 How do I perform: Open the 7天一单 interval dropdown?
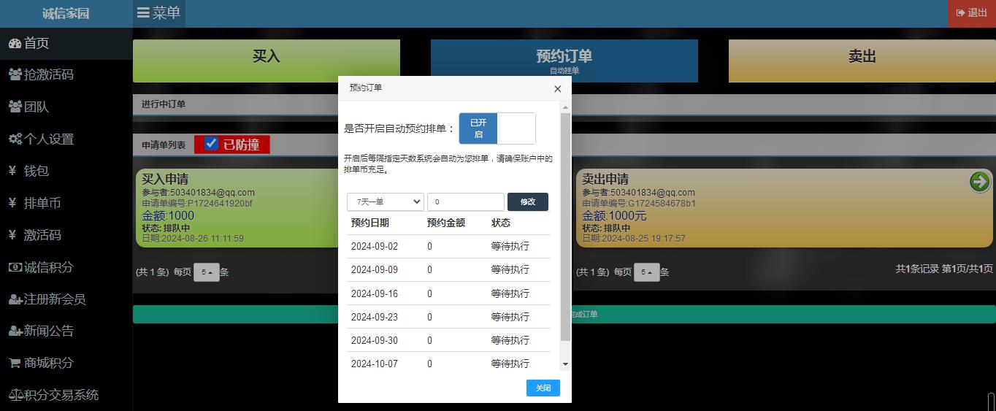385,201
